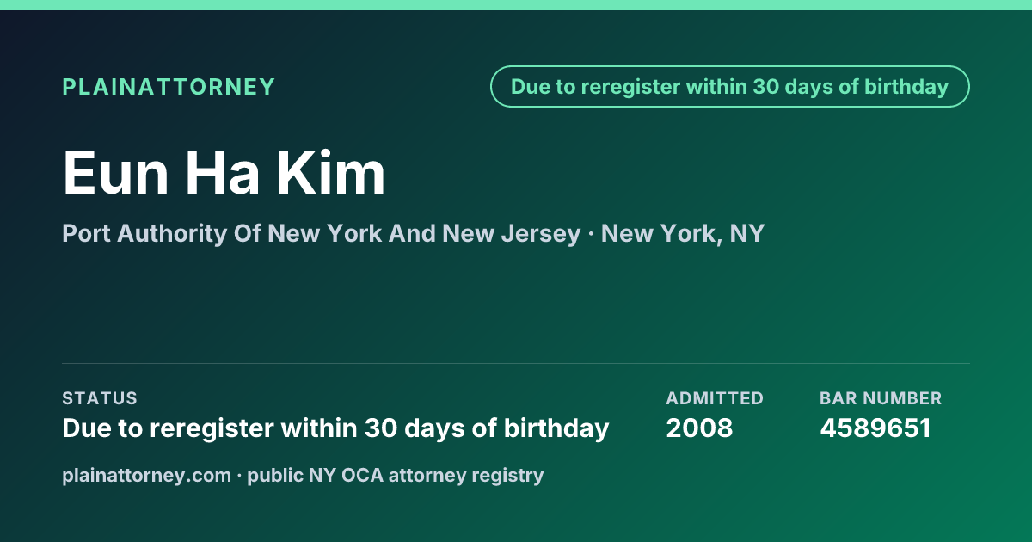Click the 'New York, NY' location text
1032x542 pixels.
pyautogui.click(x=683, y=233)
